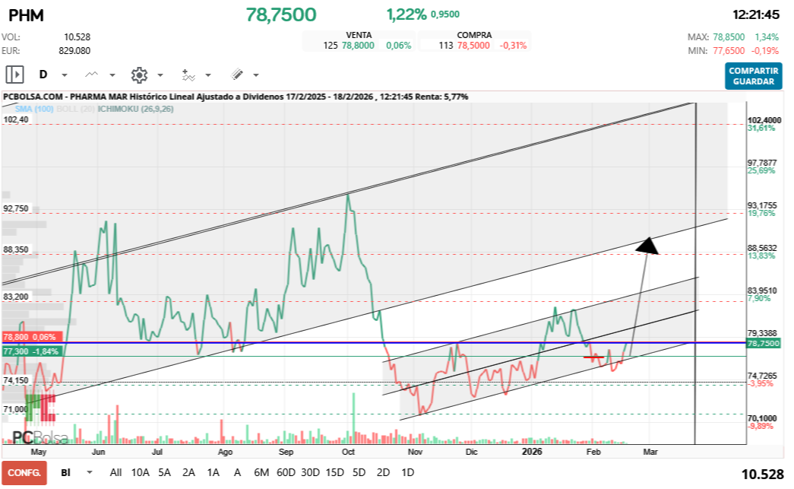Click the EUR value 829.080
Image resolution: width=794 pixels, height=489 pixels.
point(74,51)
